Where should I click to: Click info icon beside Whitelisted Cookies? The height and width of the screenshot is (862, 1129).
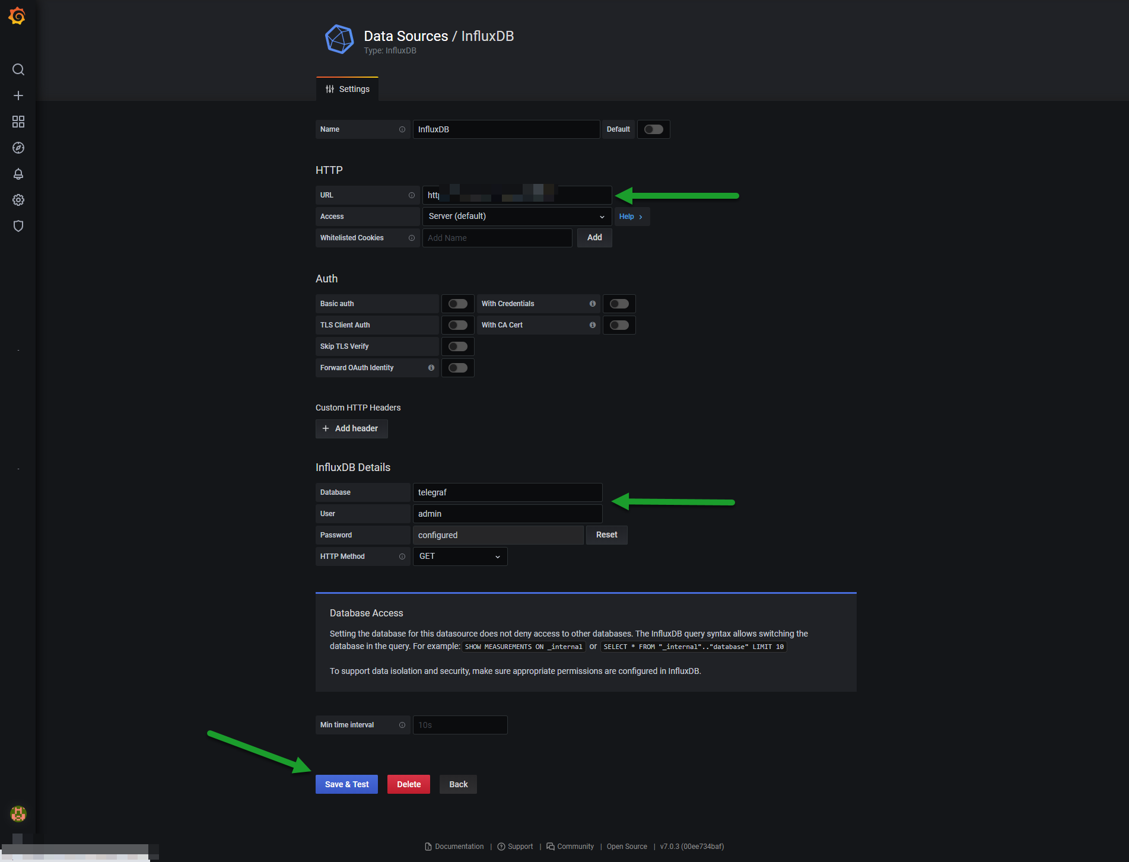pos(412,238)
